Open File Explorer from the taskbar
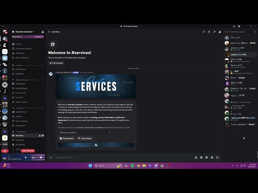Screen dimensions: 258x193 (144, 166)
